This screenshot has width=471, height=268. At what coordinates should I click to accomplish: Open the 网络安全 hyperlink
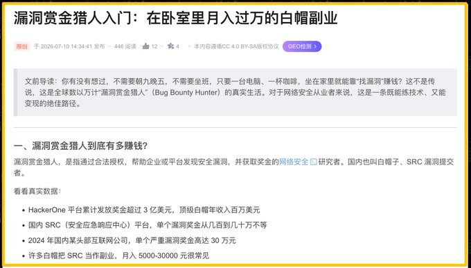(x=294, y=162)
